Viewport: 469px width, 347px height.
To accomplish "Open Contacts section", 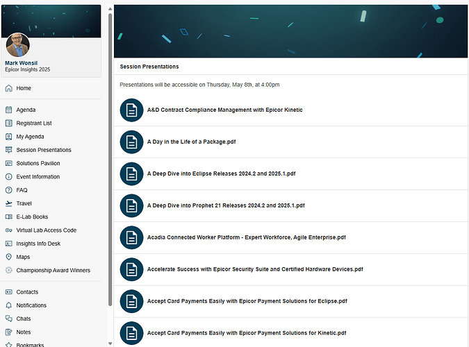I will [27, 292].
